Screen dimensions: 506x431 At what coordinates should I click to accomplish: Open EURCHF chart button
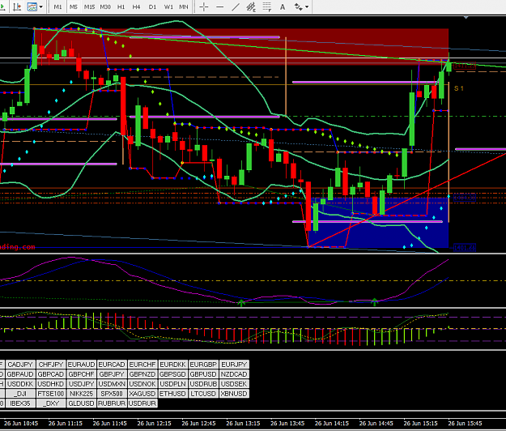pyautogui.click(x=142, y=365)
